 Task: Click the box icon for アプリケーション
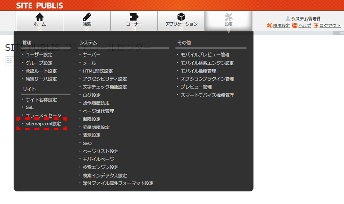pos(181,17)
